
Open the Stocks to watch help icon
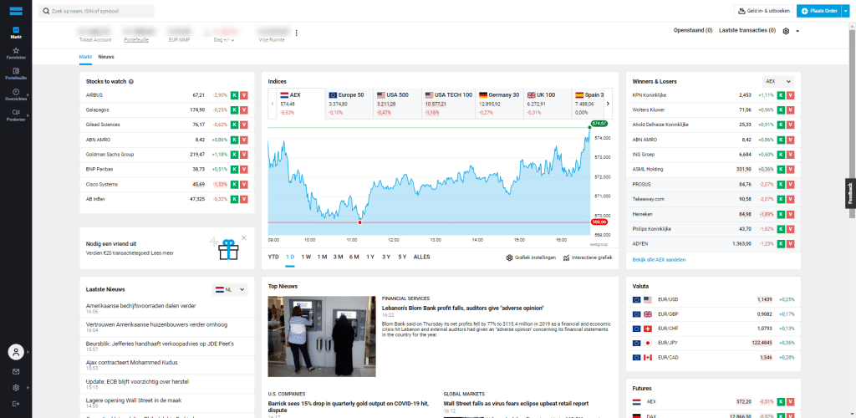tap(131, 82)
